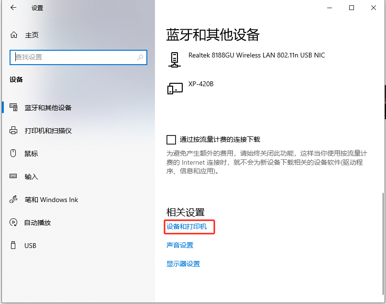Close the 设置 window
Image resolution: width=386 pixels, height=304 pixels.
[374, 8]
